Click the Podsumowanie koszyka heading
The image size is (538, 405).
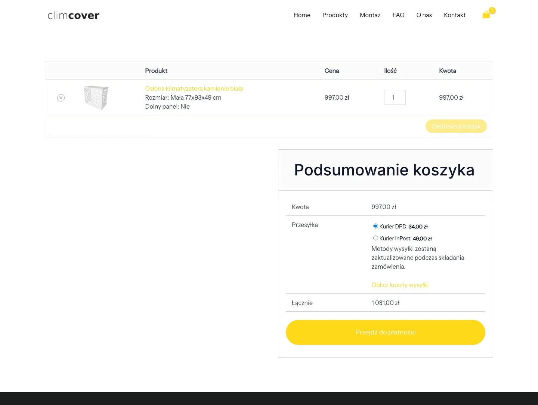pos(384,170)
